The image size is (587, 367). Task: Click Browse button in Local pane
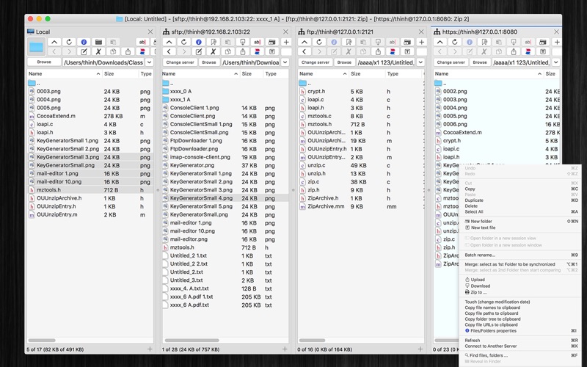click(44, 62)
